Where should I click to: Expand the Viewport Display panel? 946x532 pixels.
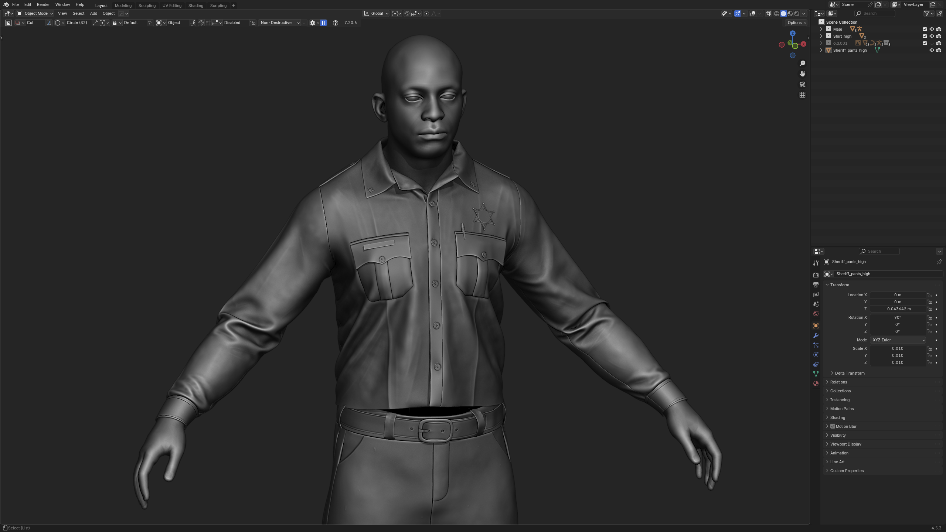point(845,444)
